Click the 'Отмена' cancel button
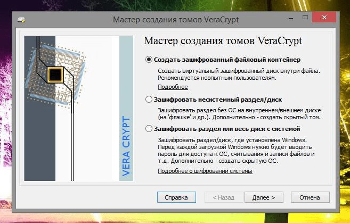The image size is (350, 223). [310, 197]
